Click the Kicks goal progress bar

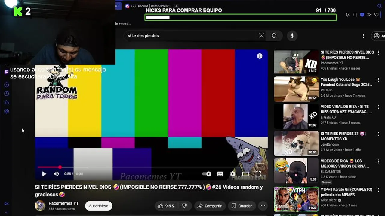click(241, 17)
